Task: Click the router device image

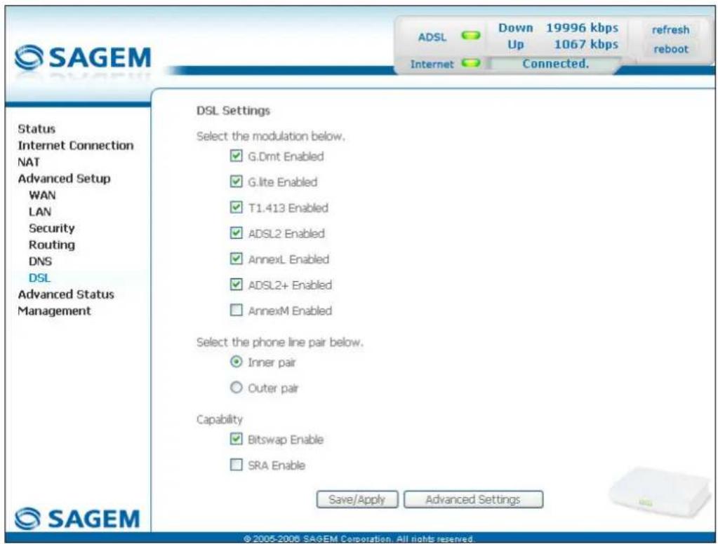Action: (x=659, y=494)
